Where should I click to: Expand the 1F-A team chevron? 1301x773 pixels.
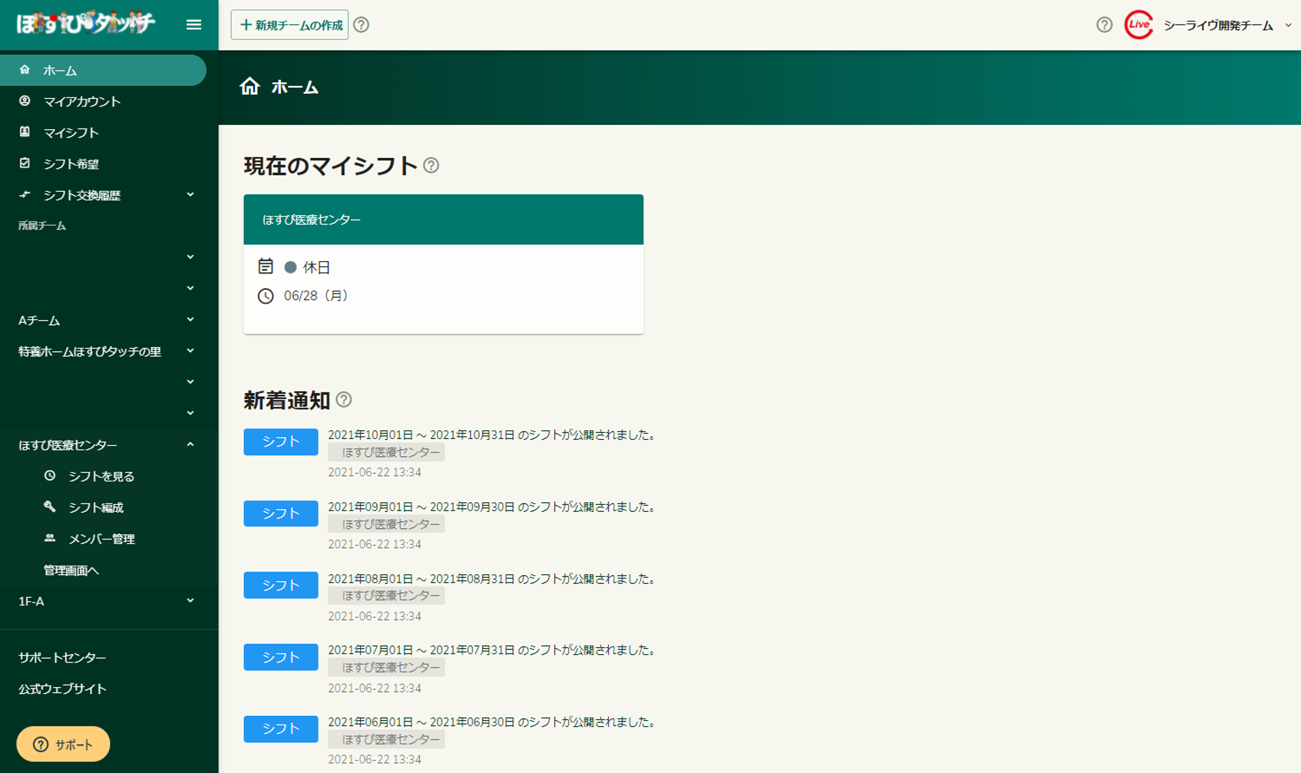190,601
